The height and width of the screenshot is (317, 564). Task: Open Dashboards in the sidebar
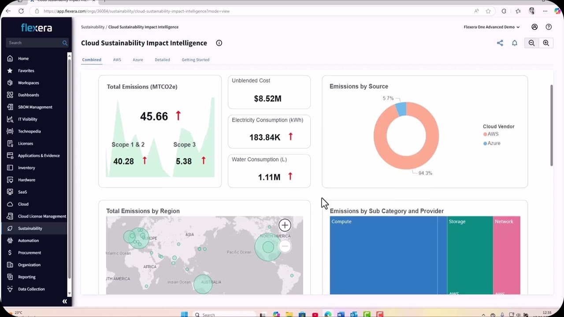tap(28, 95)
